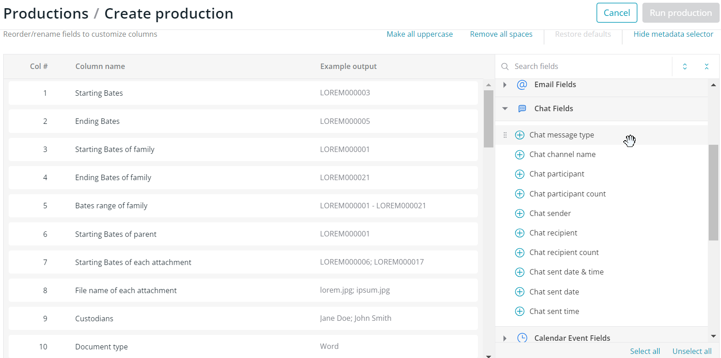Click the Col # header

click(39, 66)
